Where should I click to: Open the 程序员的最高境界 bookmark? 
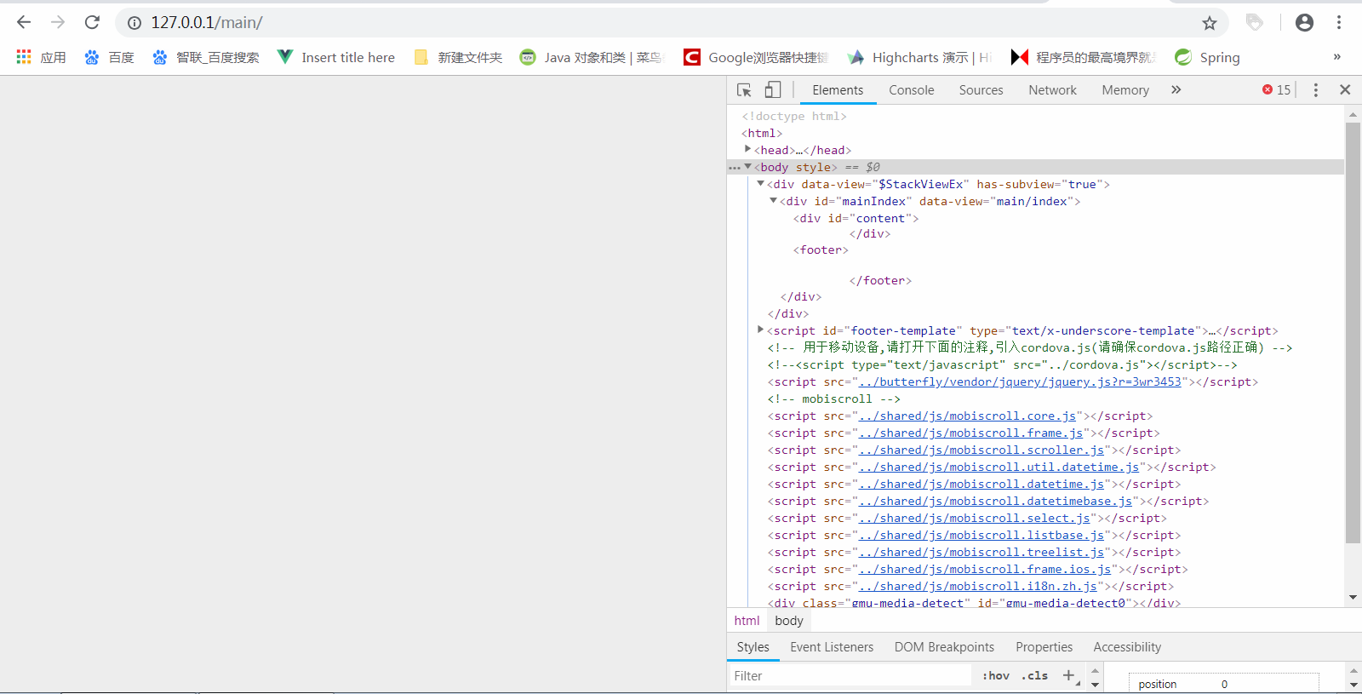click(1084, 57)
